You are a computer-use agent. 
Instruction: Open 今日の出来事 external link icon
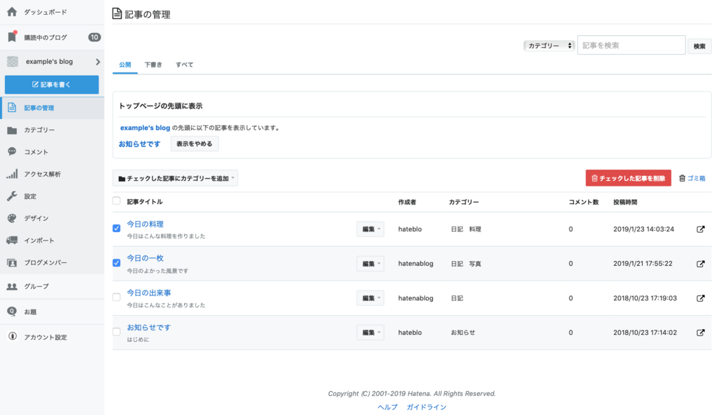coord(700,298)
